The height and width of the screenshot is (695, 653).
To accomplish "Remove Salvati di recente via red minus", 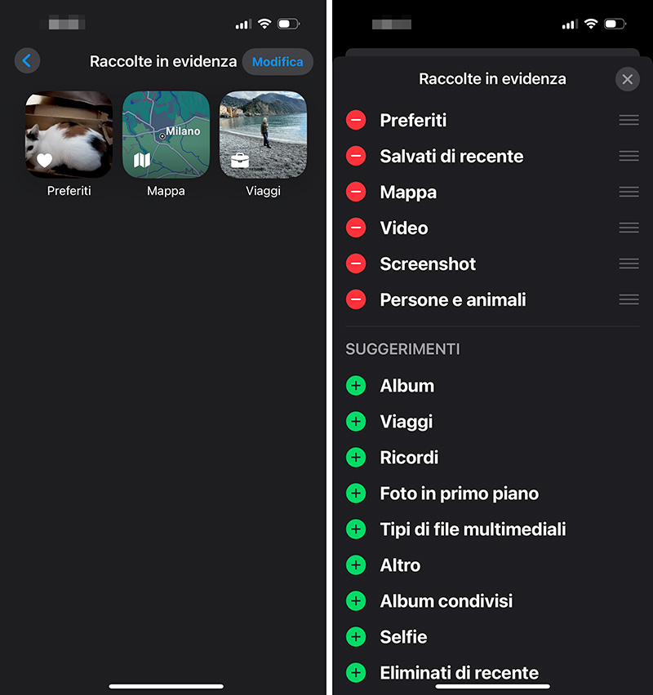I will coord(356,157).
